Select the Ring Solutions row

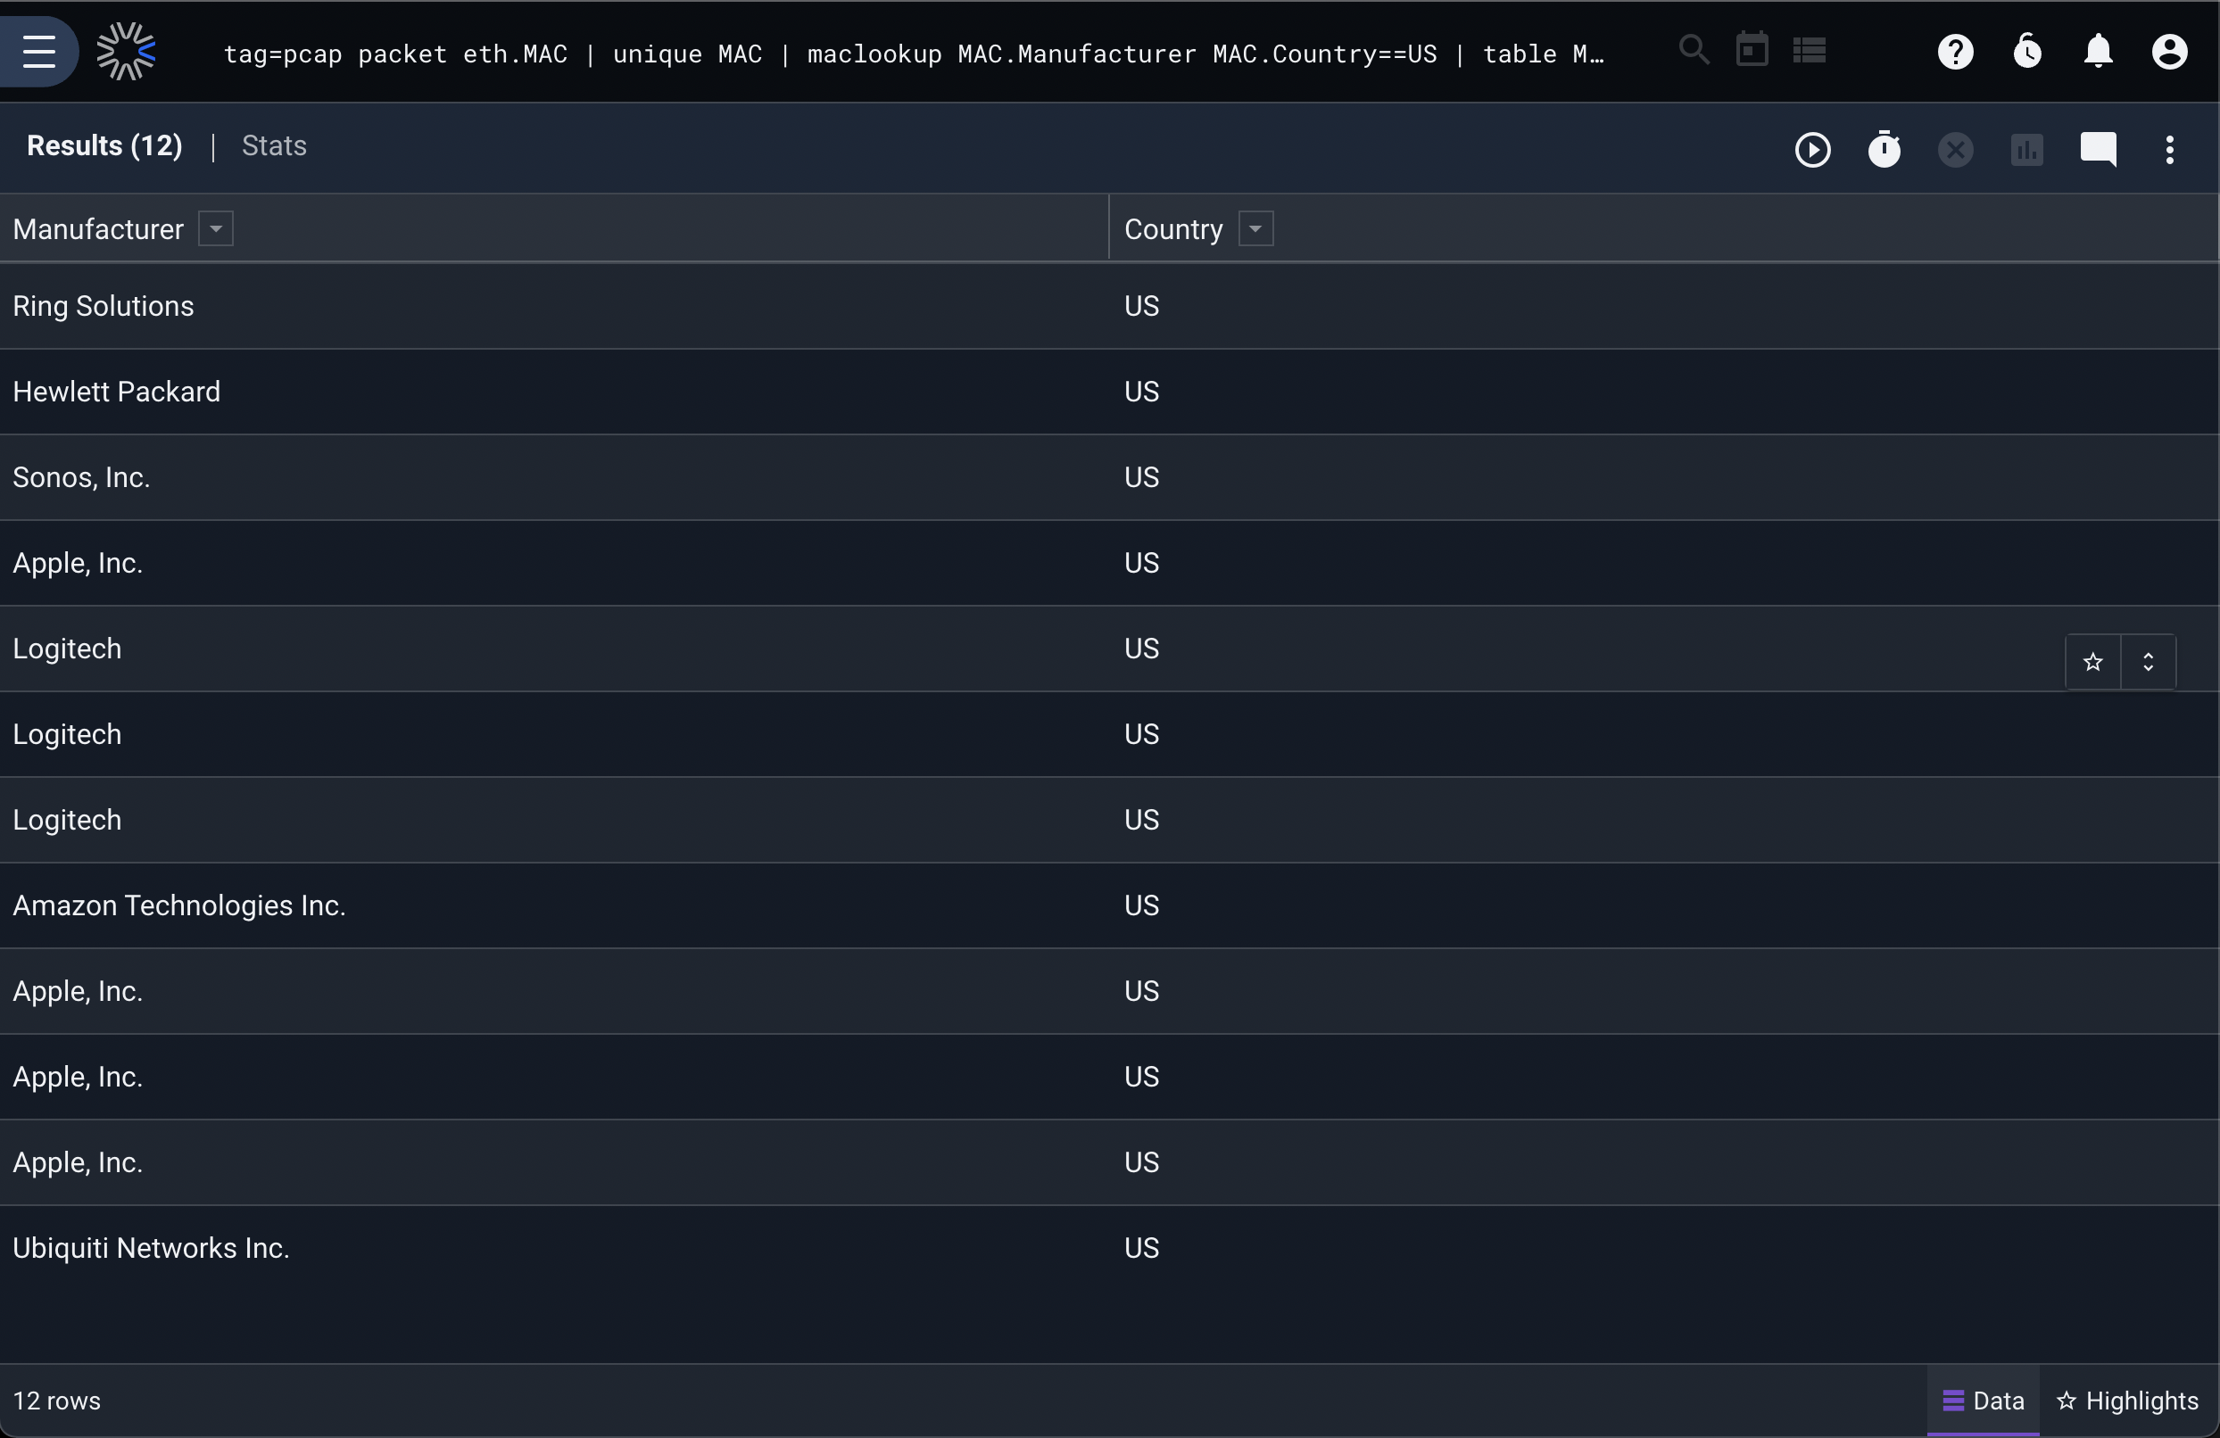click(x=1109, y=306)
